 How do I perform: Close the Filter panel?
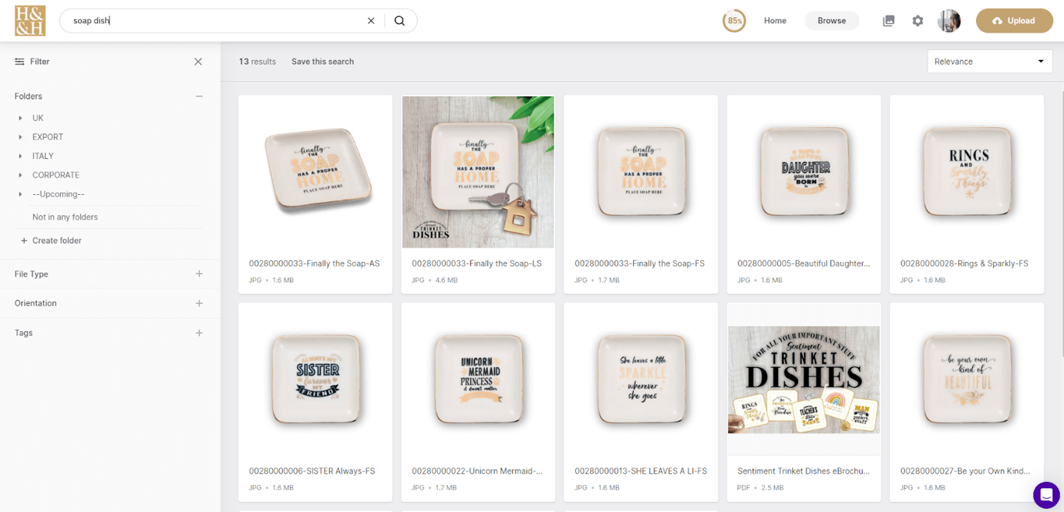pos(198,62)
